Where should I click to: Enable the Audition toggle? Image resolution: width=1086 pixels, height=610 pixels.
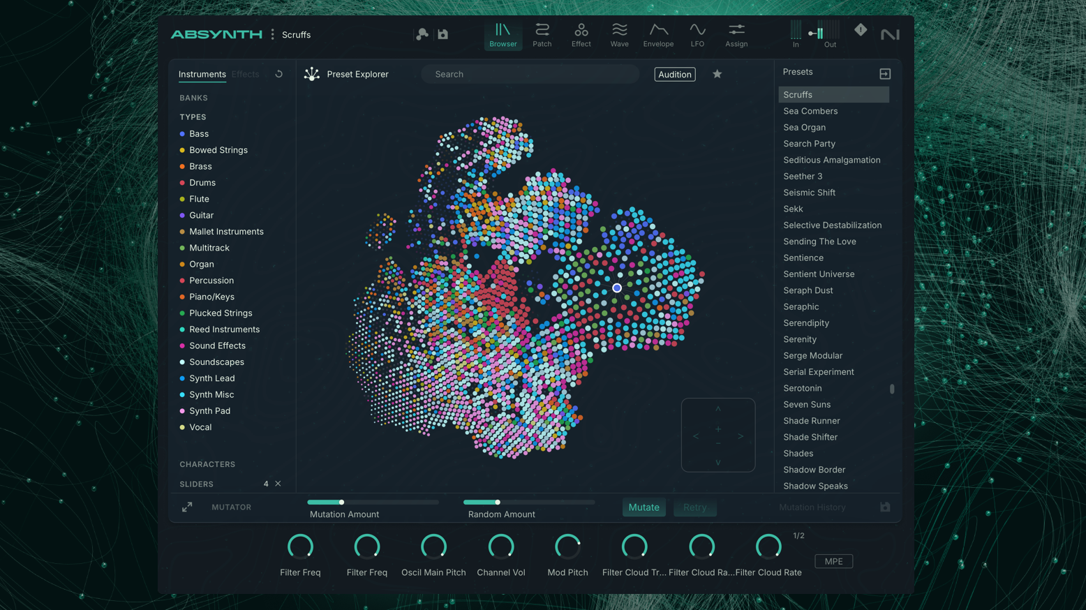click(x=674, y=74)
